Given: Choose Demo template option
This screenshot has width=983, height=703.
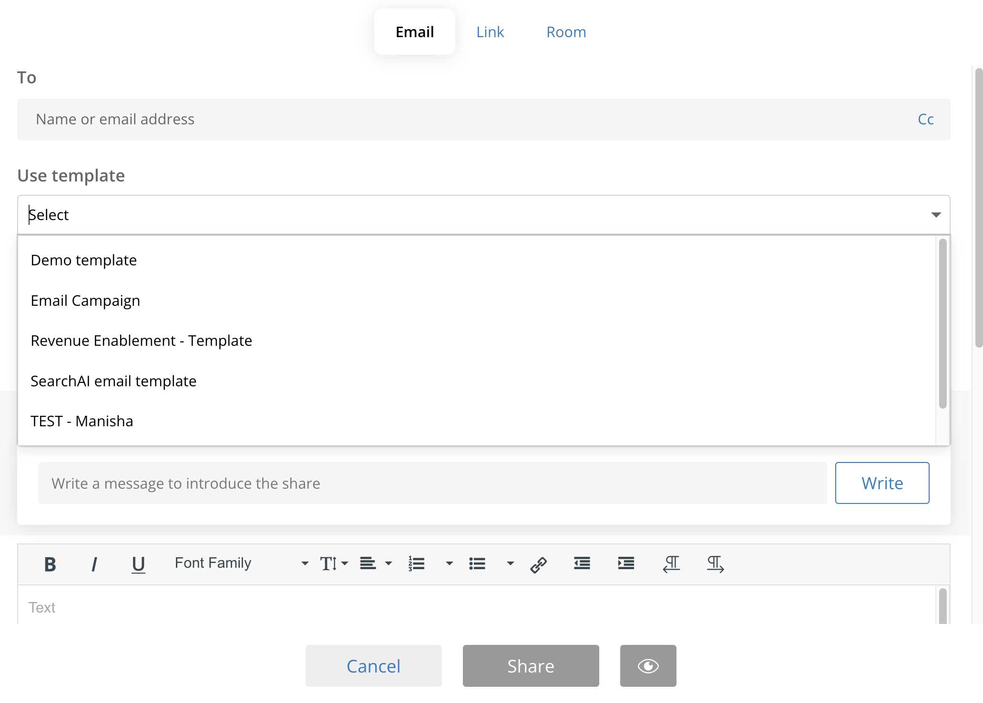Looking at the screenshot, I should pyautogui.click(x=477, y=260).
